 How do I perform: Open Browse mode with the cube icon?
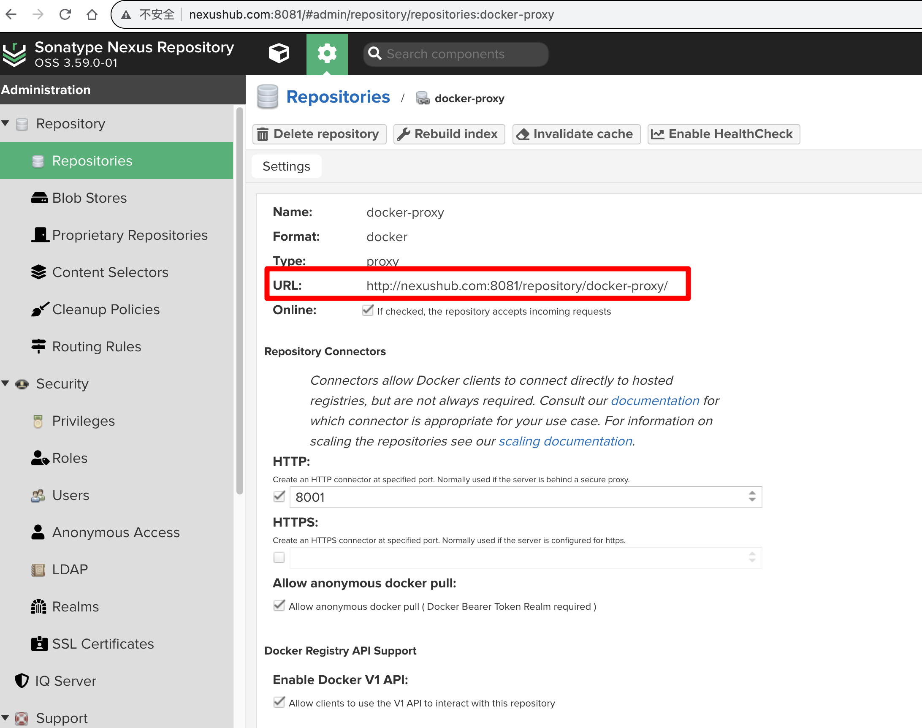pos(279,54)
